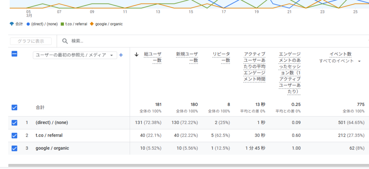Click the google / organic legend label
Screen dimensions: 369x169
click(x=109, y=24)
